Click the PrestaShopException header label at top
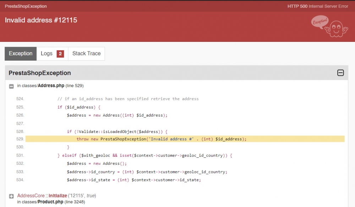This screenshot has width=355, height=207. point(26,6)
